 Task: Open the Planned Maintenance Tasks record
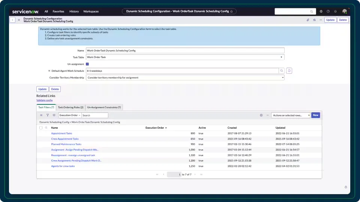coord(66,144)
